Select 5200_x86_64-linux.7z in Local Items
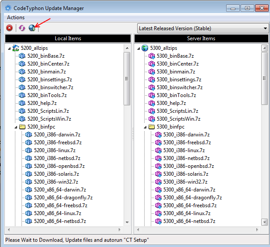Viewport: 270px width, 247px height. pos(57,213)
